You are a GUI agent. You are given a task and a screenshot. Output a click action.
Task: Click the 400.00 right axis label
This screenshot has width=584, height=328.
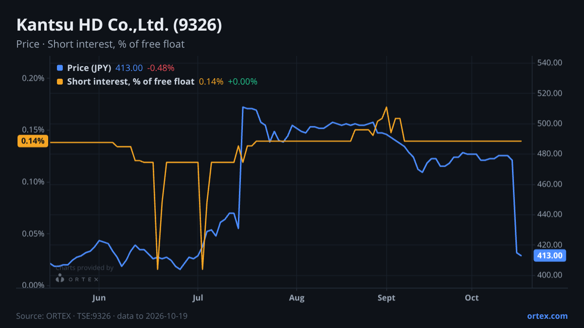[550, 275]
